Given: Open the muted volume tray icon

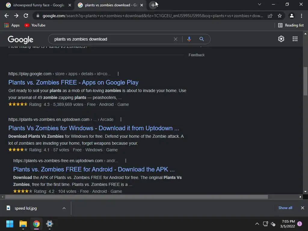Looking at the screenshot, I should [273, 224].
